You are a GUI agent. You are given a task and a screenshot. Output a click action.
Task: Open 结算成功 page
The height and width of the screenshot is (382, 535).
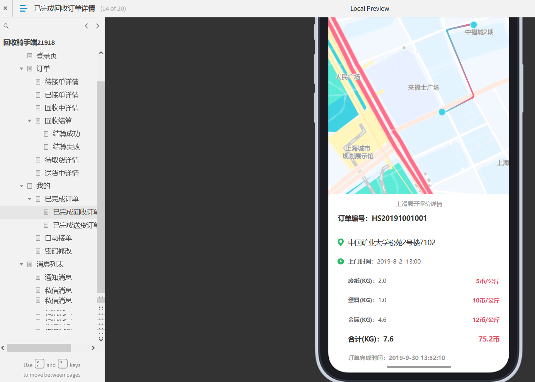66,134
